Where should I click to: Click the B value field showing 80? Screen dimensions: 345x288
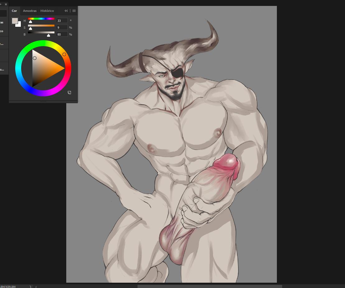(62, 34)
